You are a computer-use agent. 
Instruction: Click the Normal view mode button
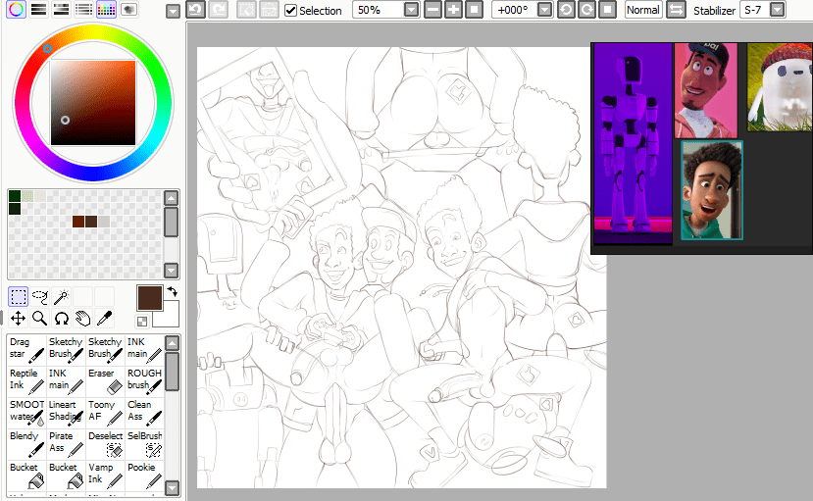pos(642,10)
